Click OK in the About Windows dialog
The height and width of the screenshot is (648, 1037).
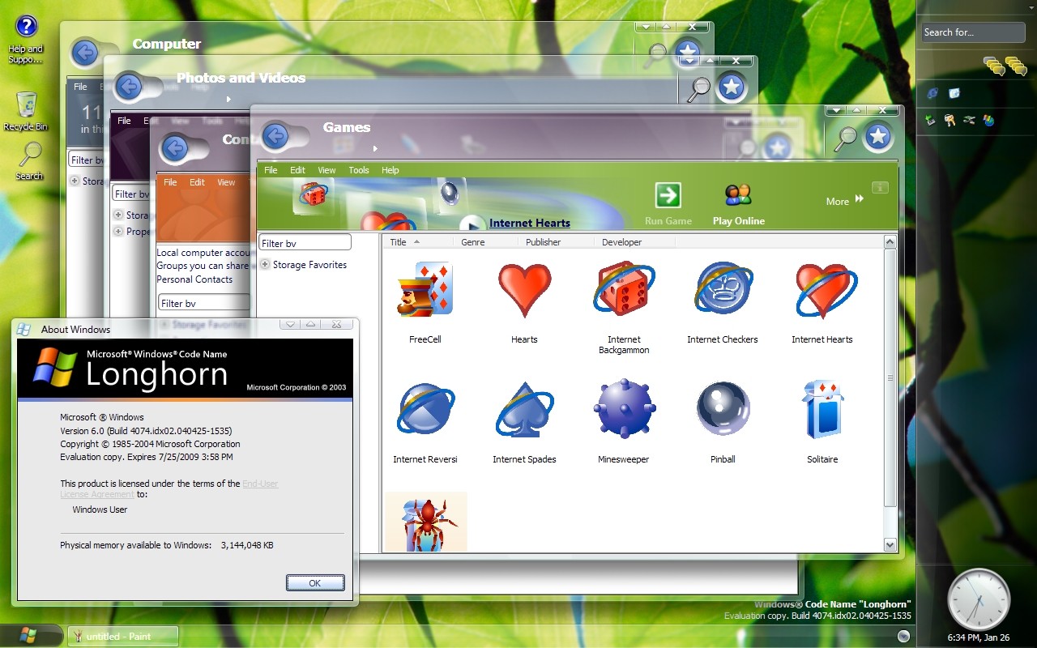tap(314, 582)
